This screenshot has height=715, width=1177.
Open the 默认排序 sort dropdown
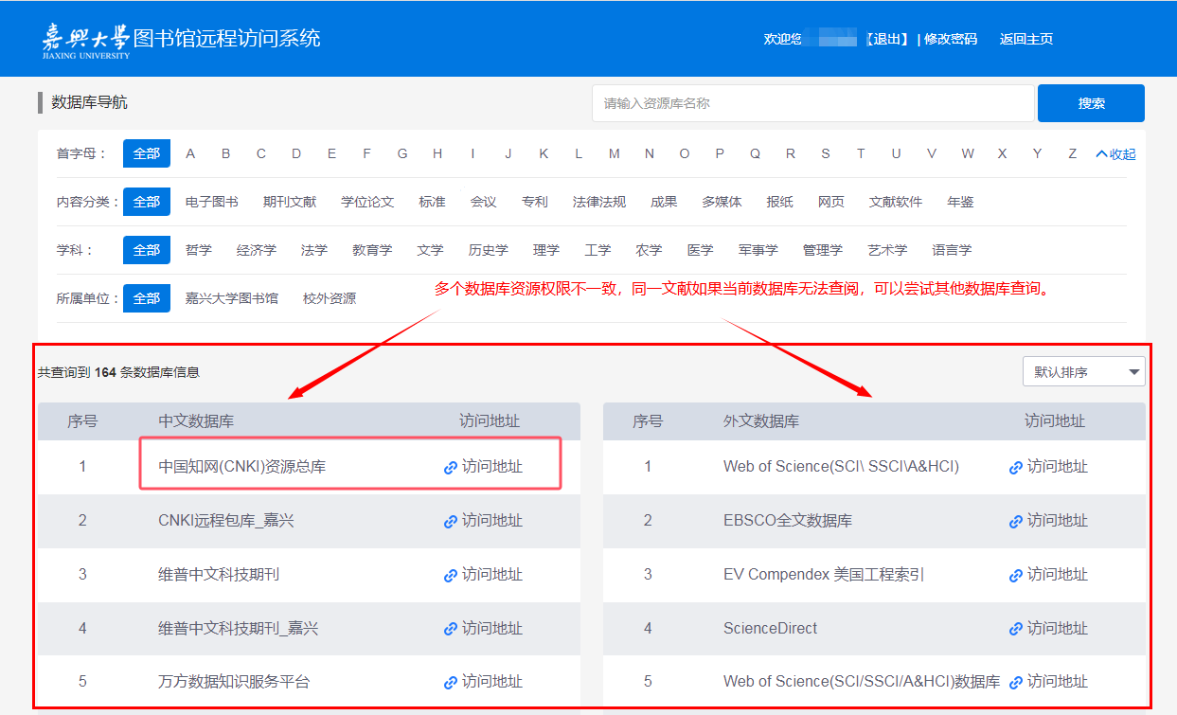1083,372
